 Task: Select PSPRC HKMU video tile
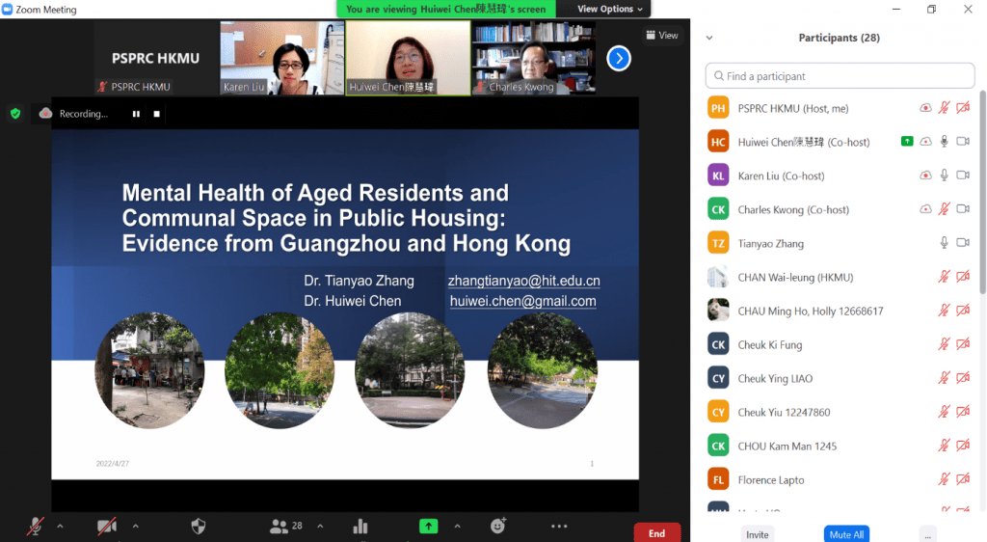point(156,58)
